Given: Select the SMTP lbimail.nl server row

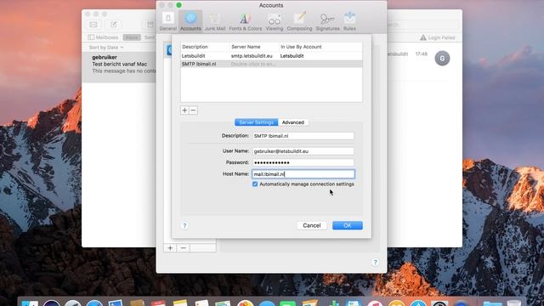Looking at the screenshot, I should 271,64.
